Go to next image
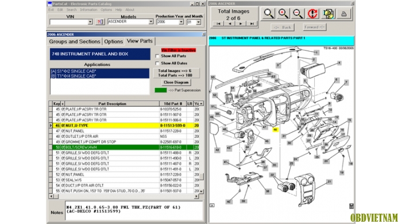The height and width of the screenshot is (224, 402). tap(241, 24)
